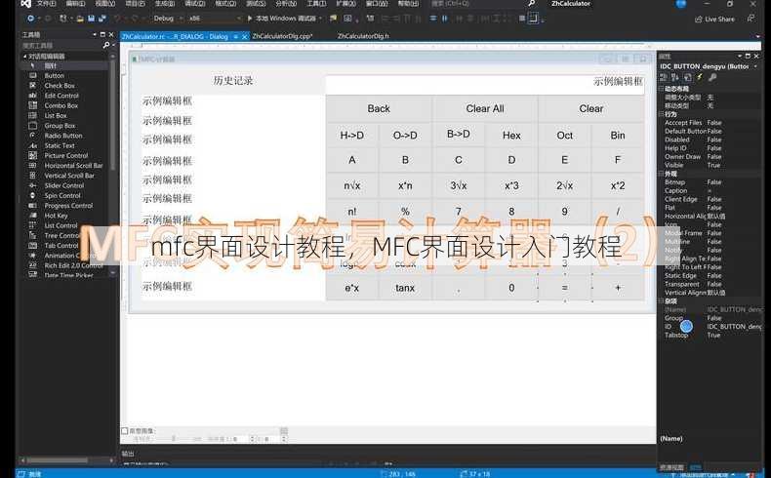Click the Save All toolbar icon
Screen dimensions: 771x478
tap(102, 19)
